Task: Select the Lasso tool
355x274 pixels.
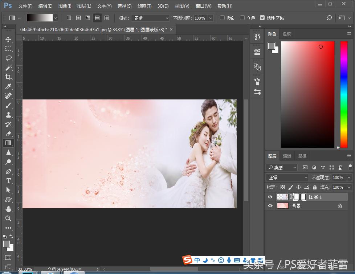Action: 8,58
